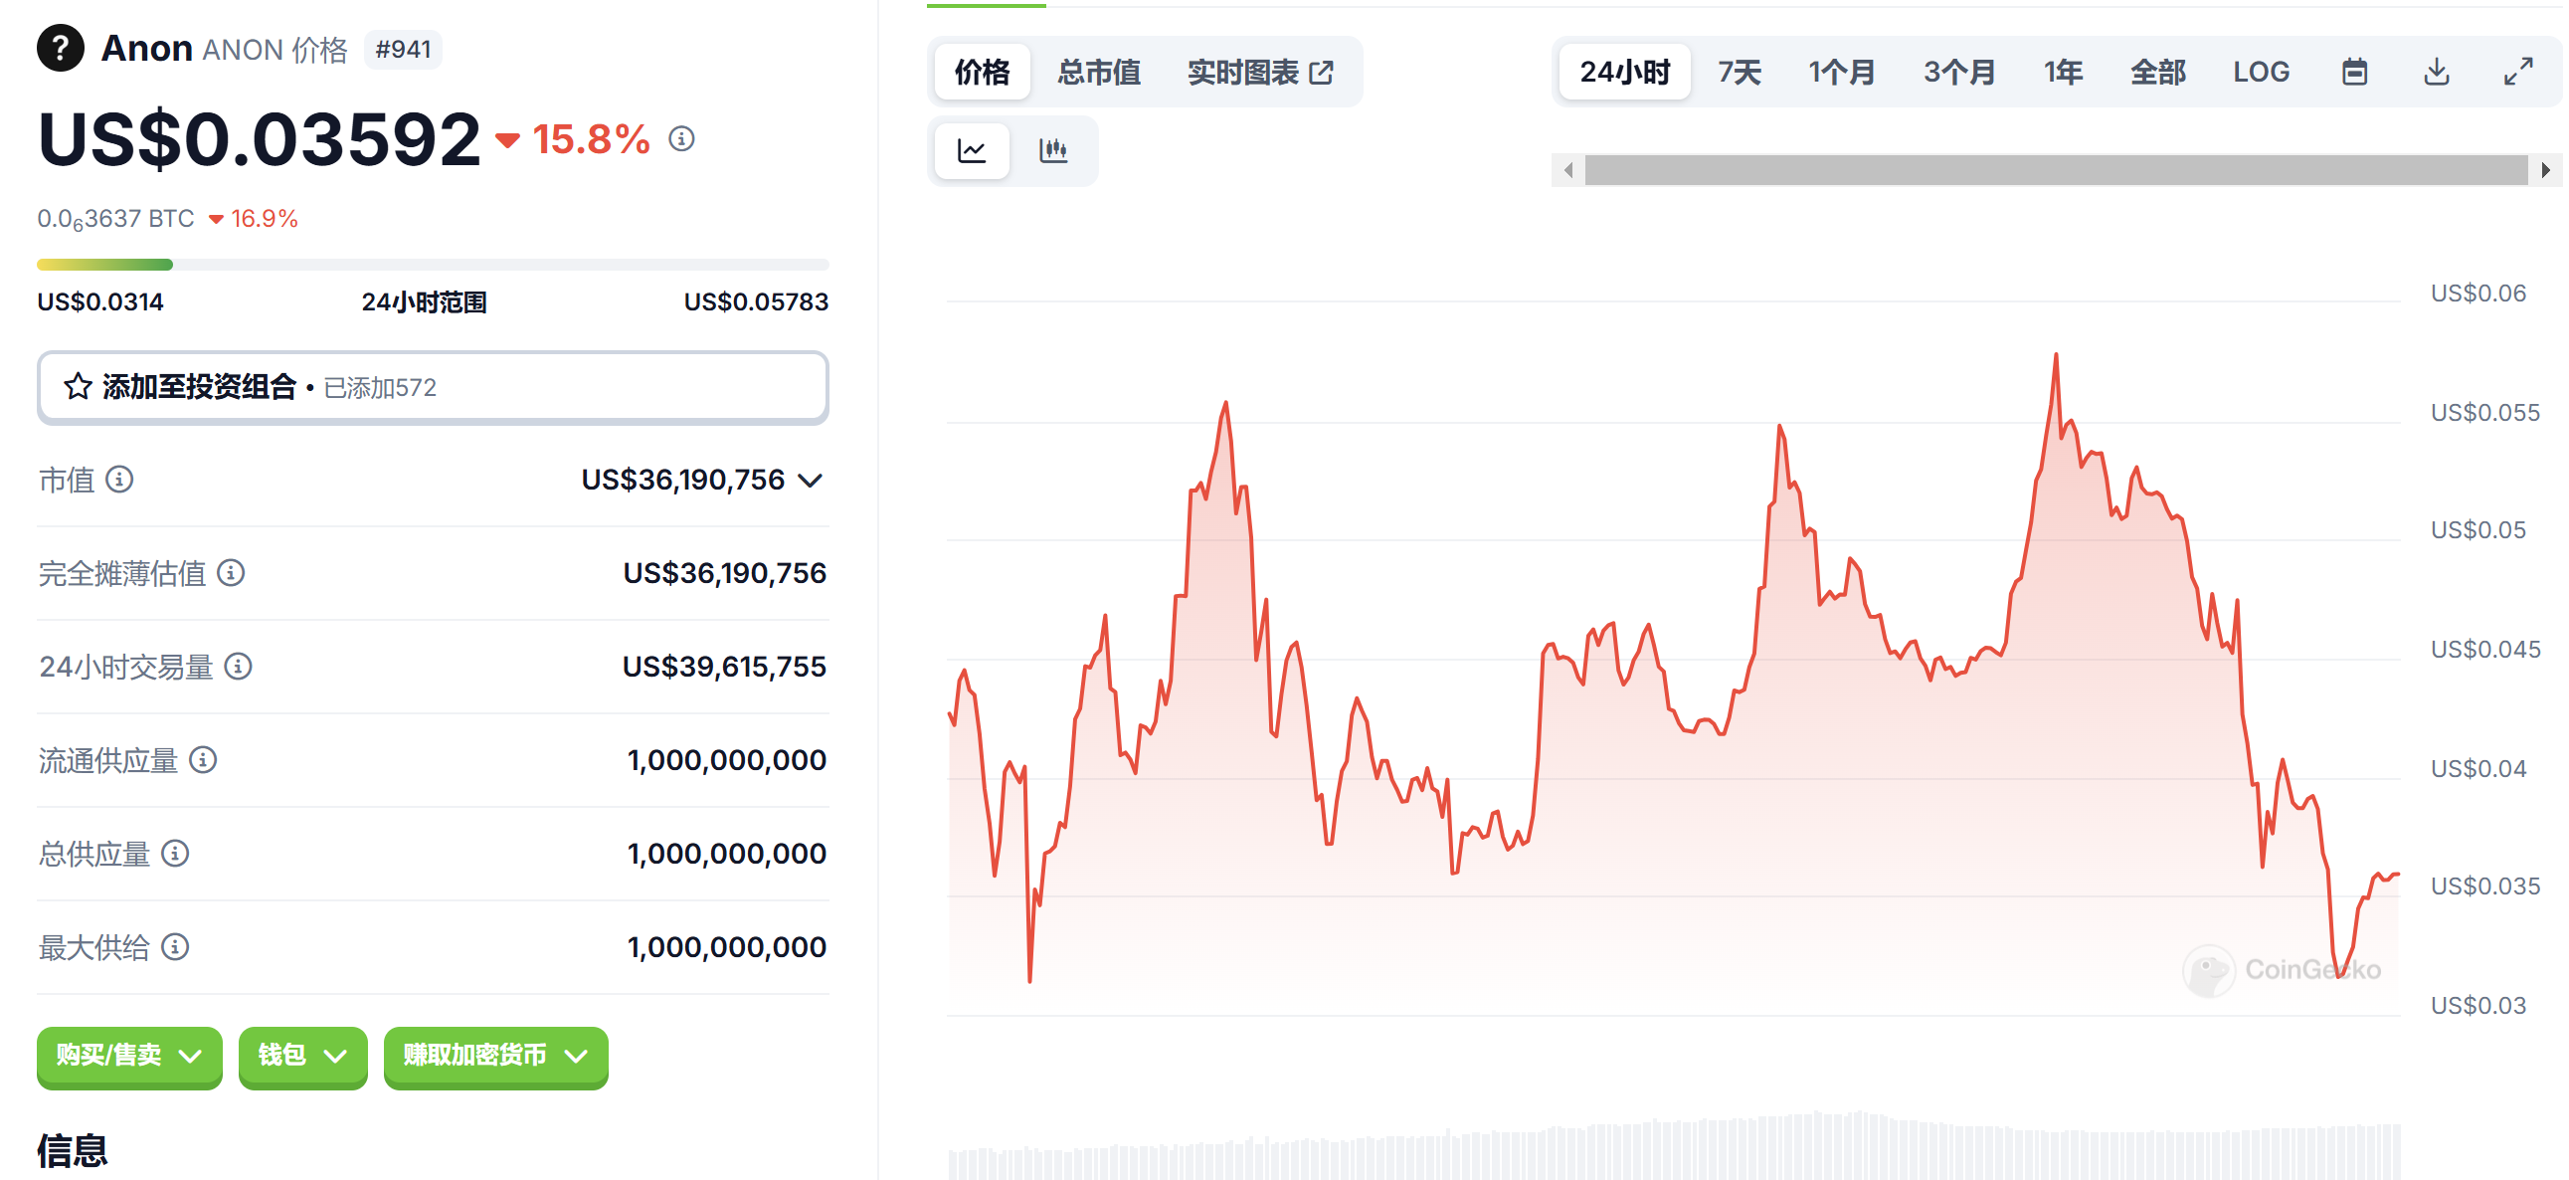Click the 0.0₆3637 BTC price text

pos(115,220)
